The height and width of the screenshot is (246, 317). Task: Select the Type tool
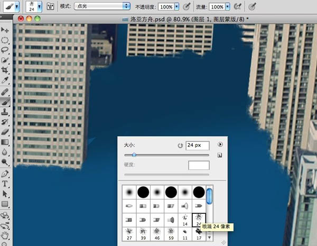pos(5,184)
